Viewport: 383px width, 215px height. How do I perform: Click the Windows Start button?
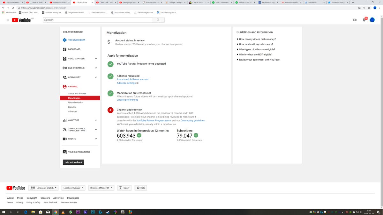tap(4, 212)
